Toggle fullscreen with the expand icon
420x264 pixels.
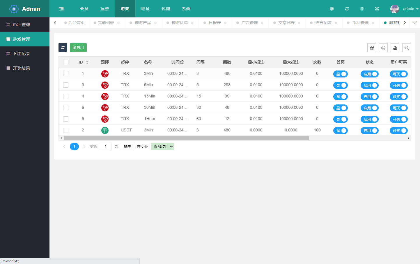coord(377,9)
